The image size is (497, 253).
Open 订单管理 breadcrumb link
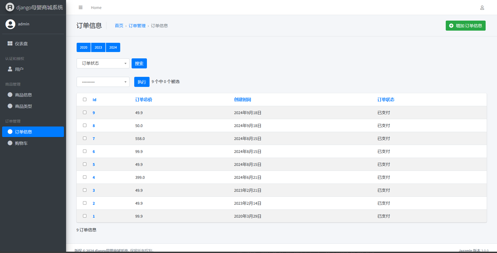[137, 26]
